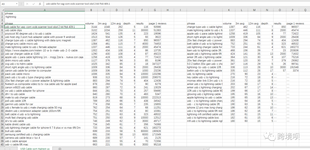Click cell 'dh+ to usb cable'
Image resolution: width=310 pixels, height=150 pixels.
pos(45,94)
